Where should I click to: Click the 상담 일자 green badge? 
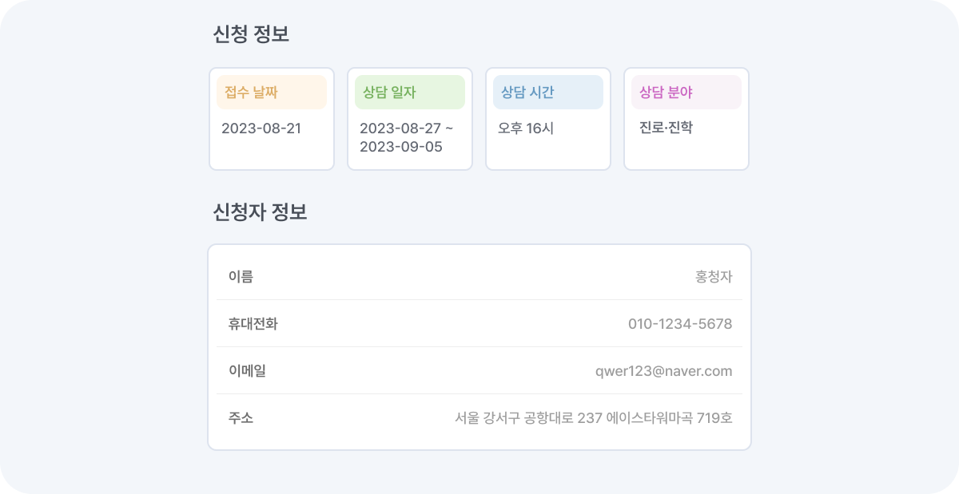[x=388, y=91]
